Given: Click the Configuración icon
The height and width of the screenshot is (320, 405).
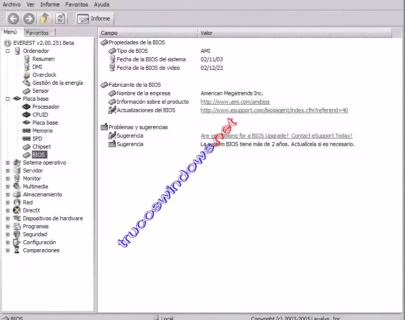Looking at the screenshot, I should click(17, 242).
